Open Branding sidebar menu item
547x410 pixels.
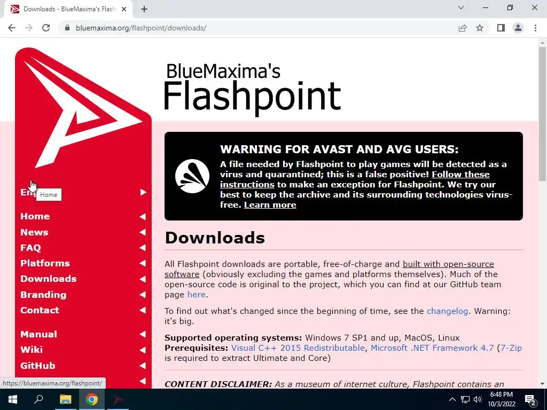[43, 295]
